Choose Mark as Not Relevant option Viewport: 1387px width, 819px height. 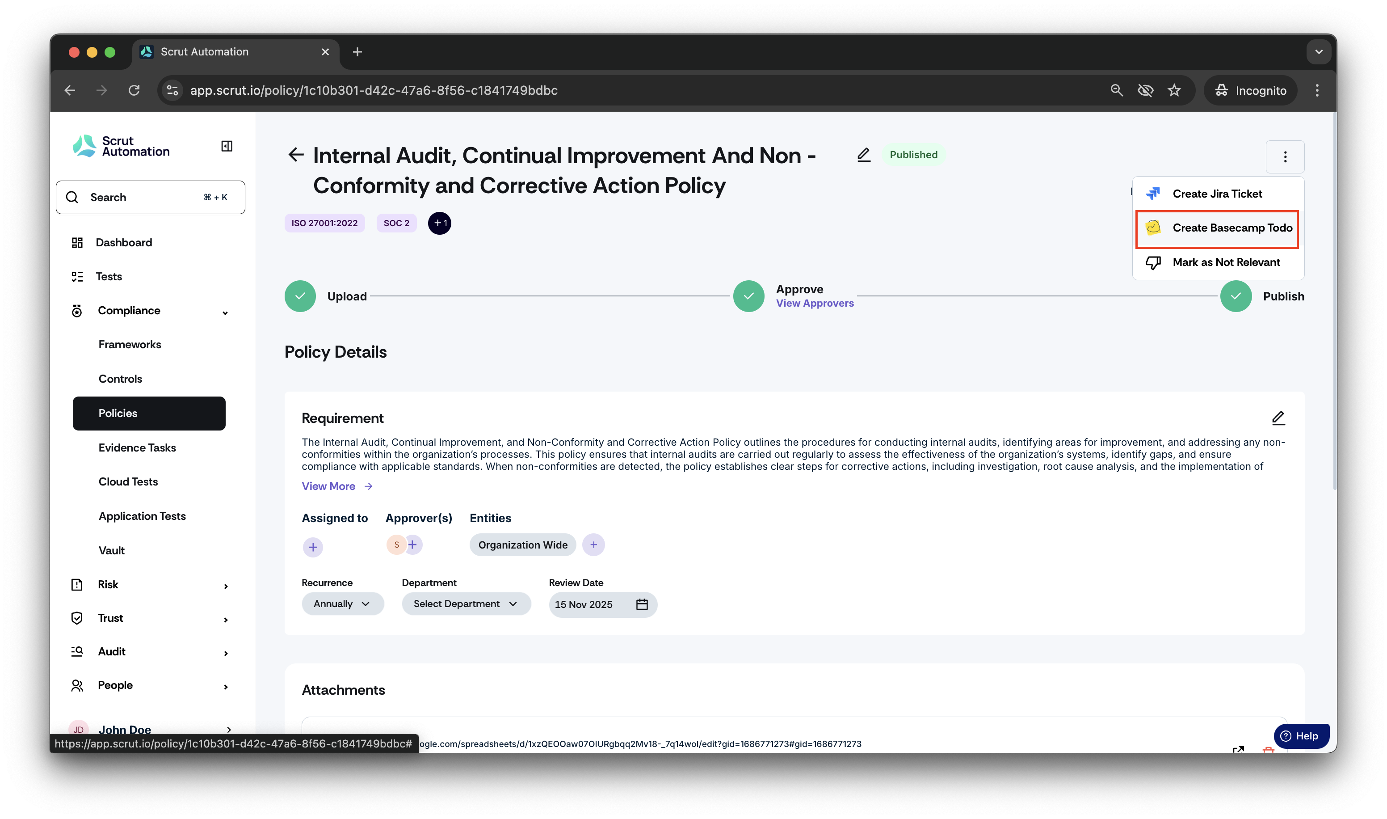click(1218, 263)
